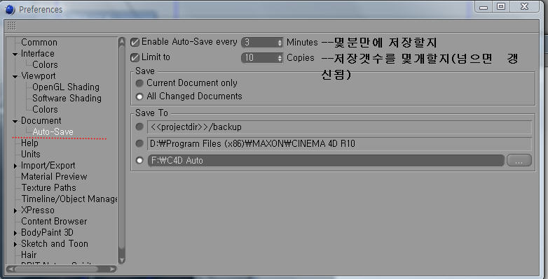The width and height of the screenshot is (548, 279).
Task: Open the Units preferences page
Action: 31,154
